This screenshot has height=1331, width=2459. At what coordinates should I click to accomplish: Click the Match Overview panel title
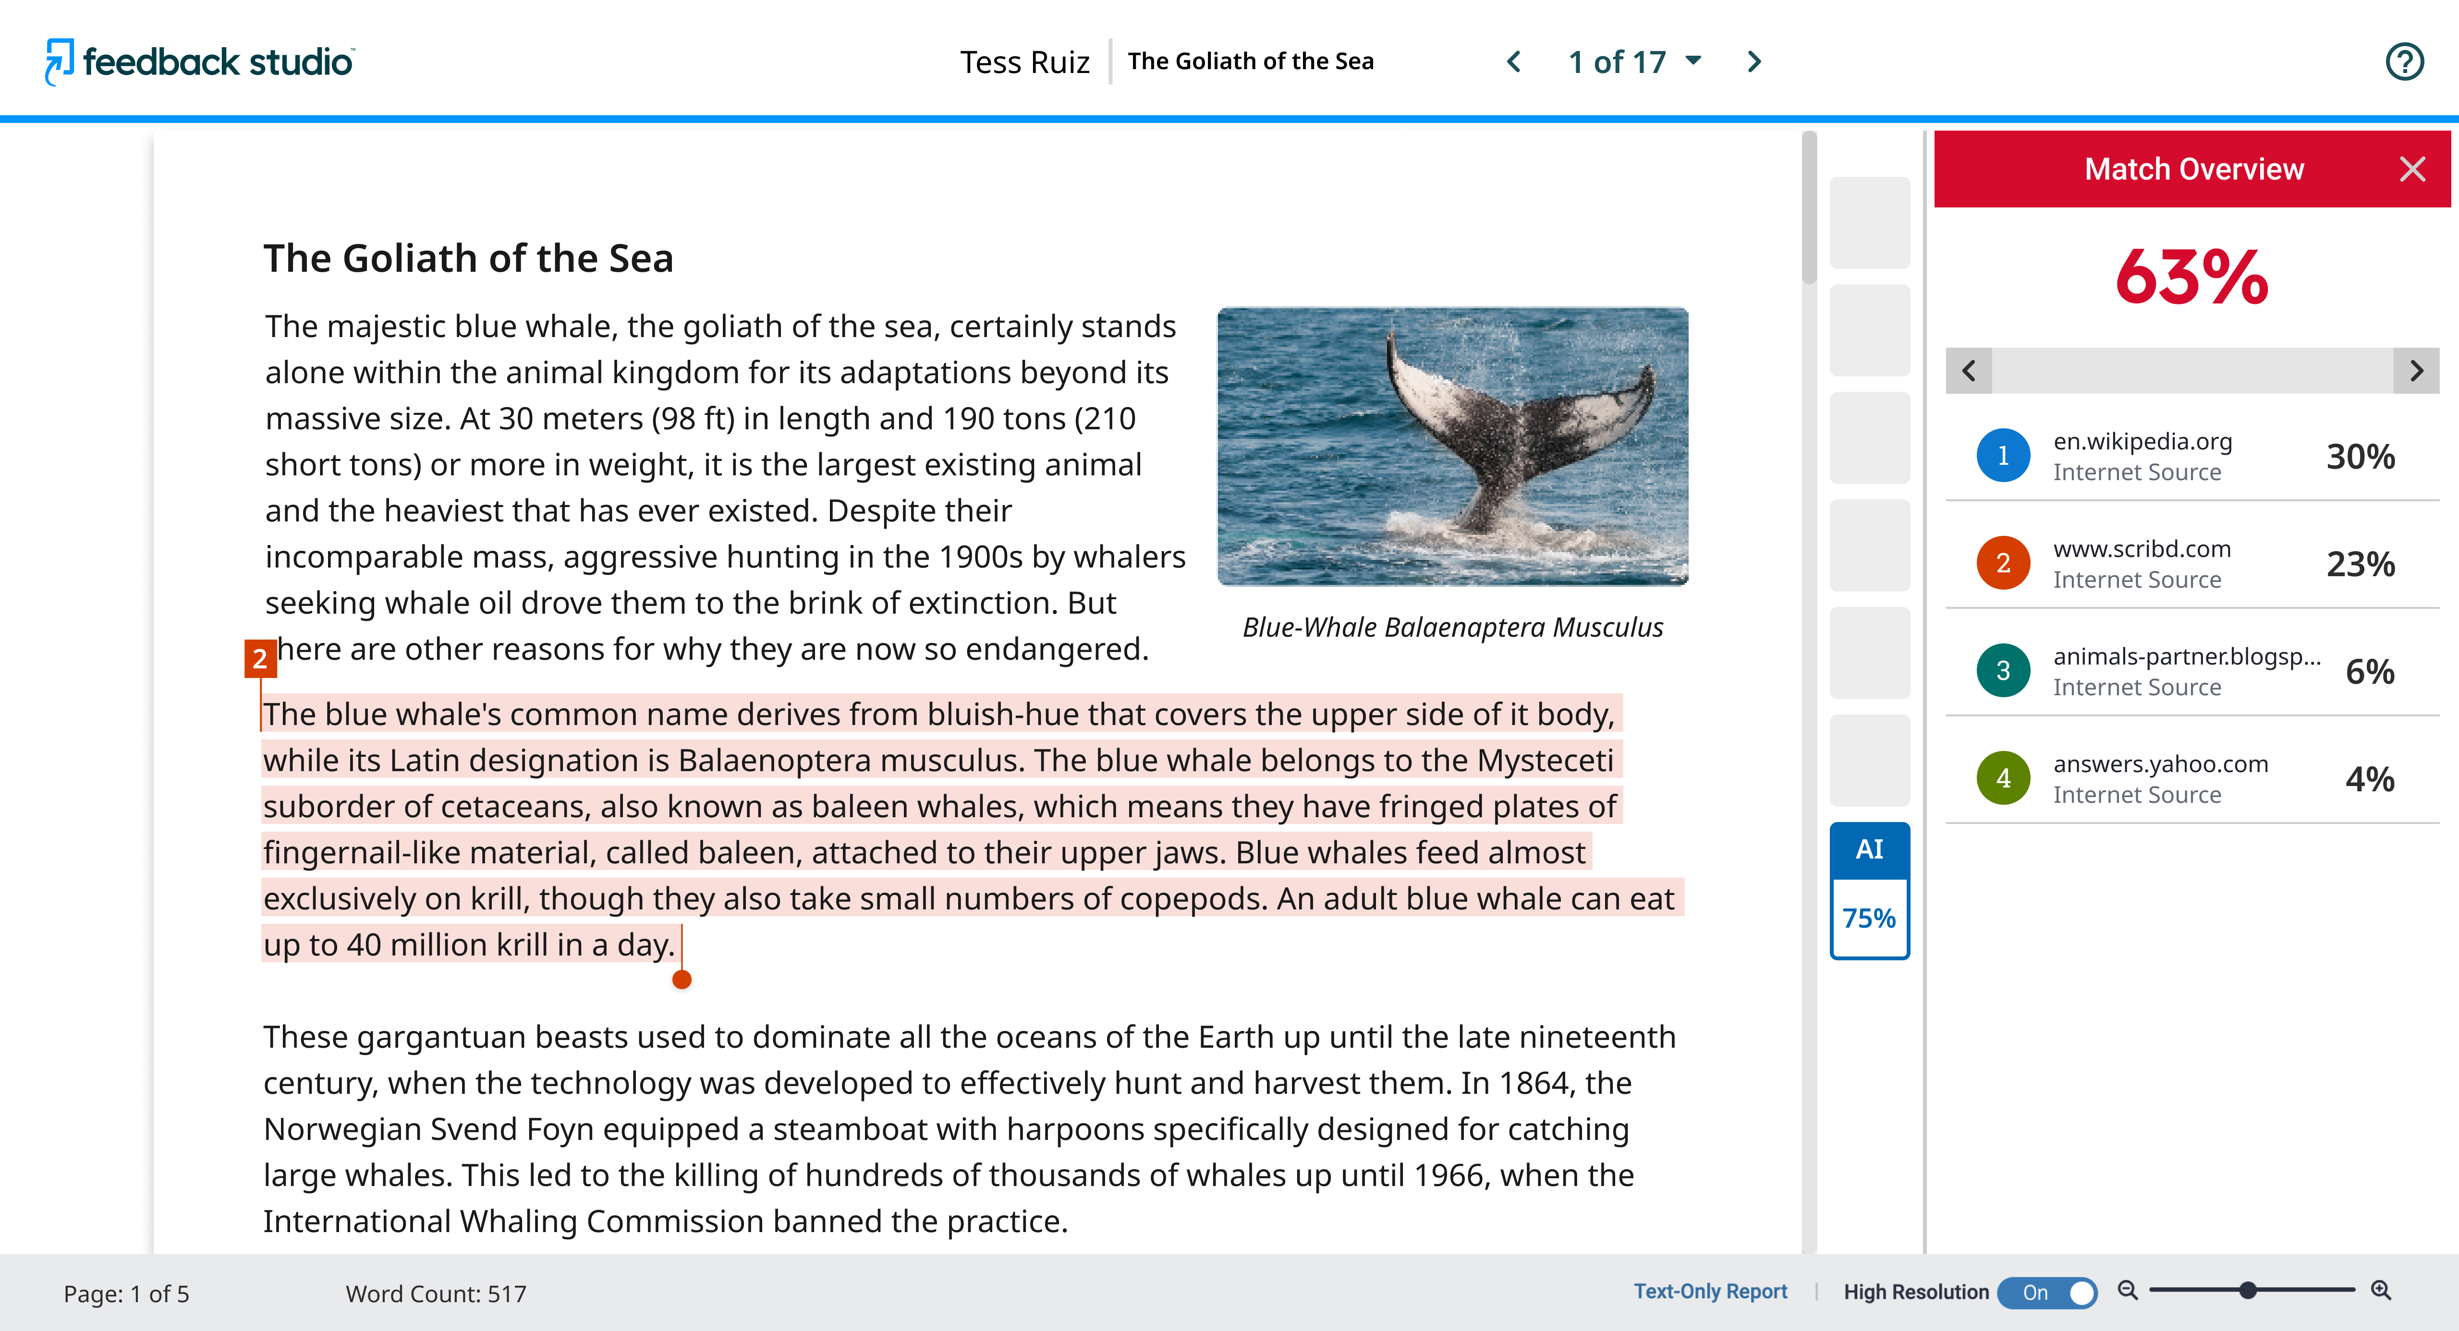(2193, 169)
